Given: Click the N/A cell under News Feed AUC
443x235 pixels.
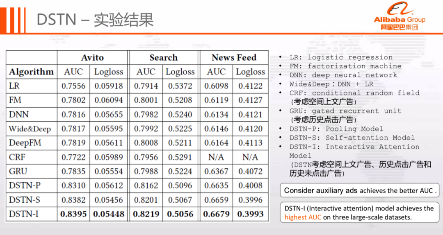Looking at the screenshot, I should (216, 157).
